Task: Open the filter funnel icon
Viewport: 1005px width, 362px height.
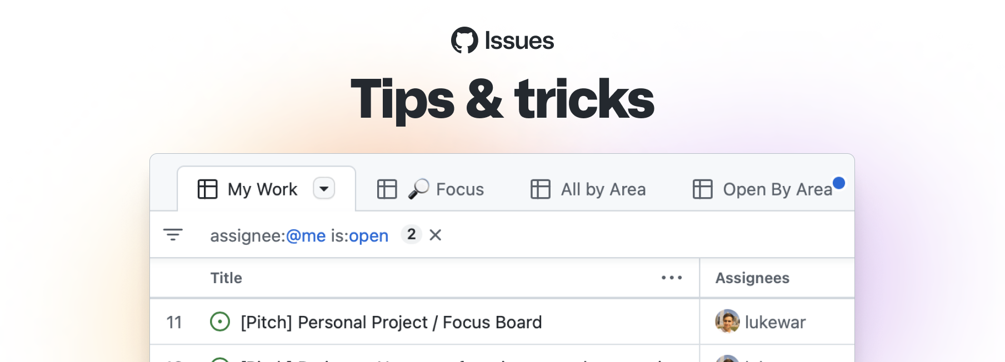Action: [x=173, y=235]
